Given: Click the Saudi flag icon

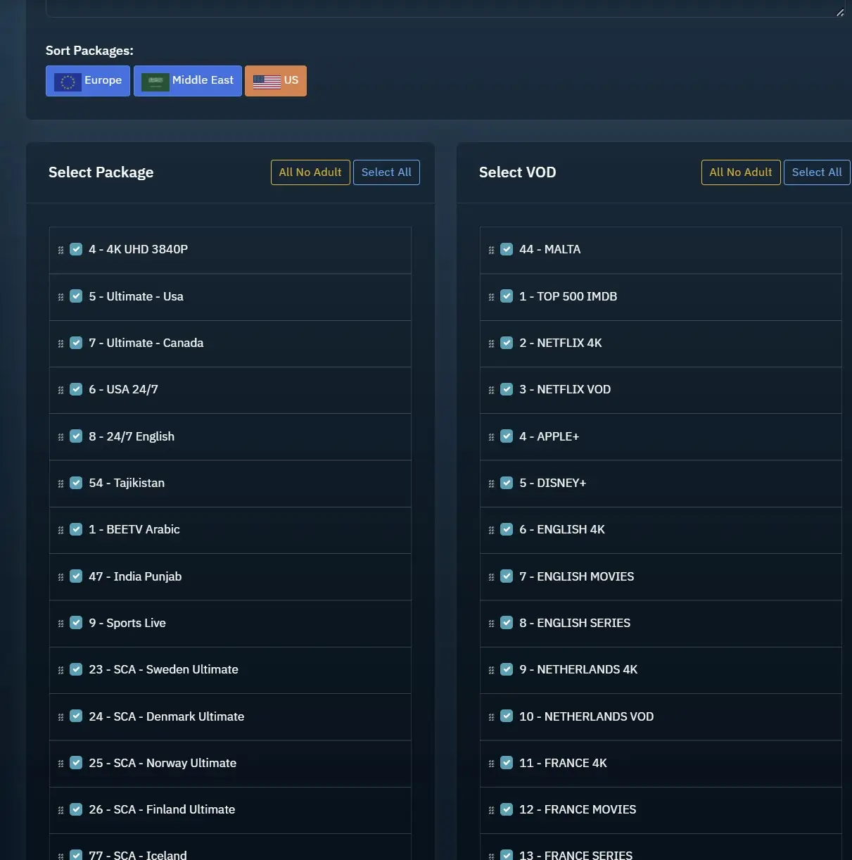Looking at the screenshot, I should 155,82.
